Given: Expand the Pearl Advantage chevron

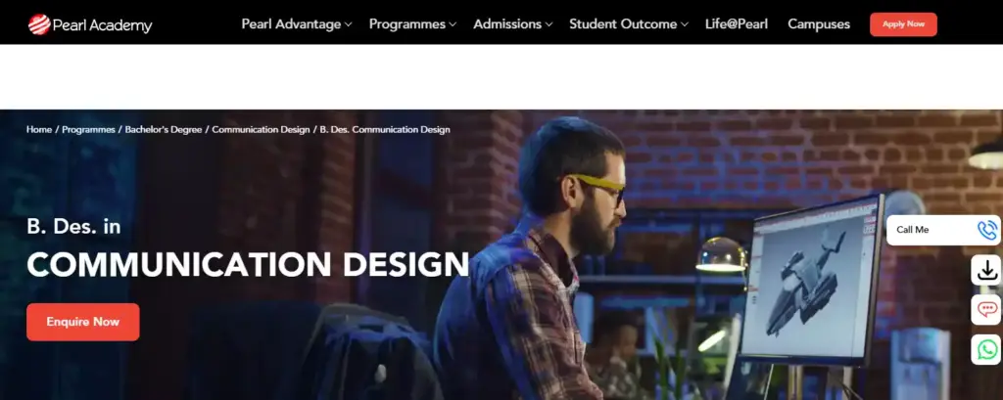Looking at the screenshot, I should (x=349, y=24).
